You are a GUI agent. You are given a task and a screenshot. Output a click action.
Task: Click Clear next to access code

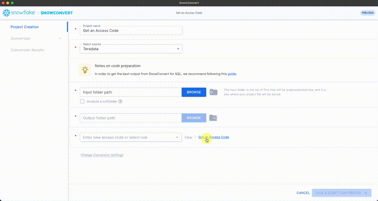coord(188,137)
